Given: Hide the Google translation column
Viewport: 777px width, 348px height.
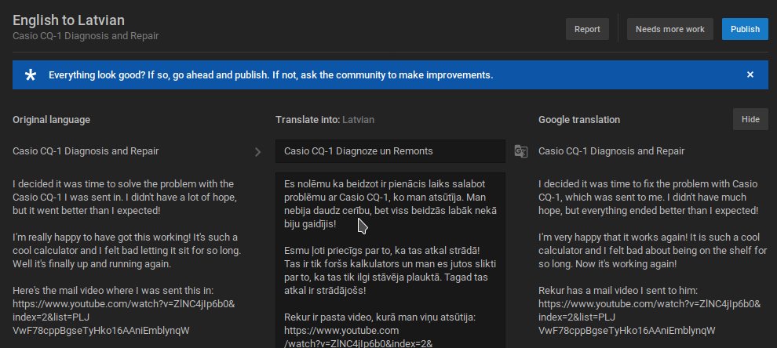Looking at the screenshot, I should click(x=750, y=119).
